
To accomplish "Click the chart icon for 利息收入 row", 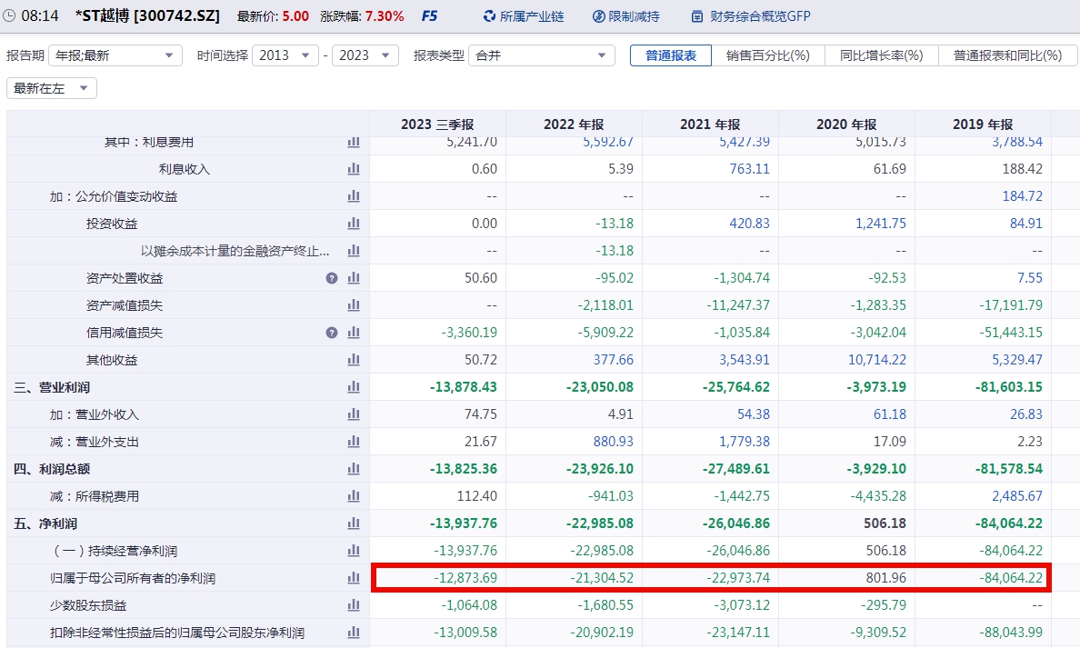I will tap(354, 169).
